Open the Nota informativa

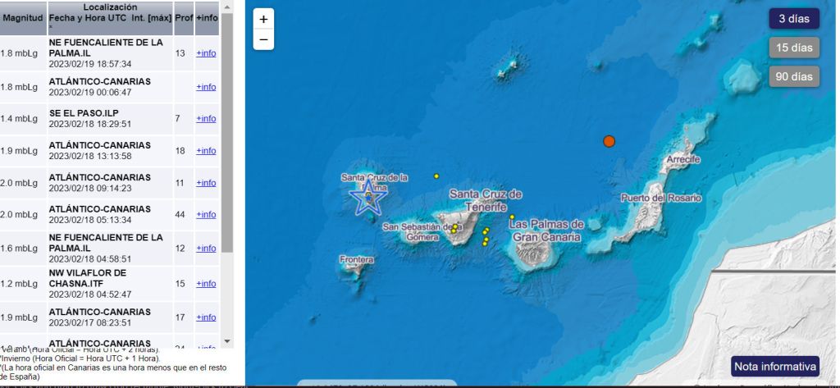click(775, 366)
